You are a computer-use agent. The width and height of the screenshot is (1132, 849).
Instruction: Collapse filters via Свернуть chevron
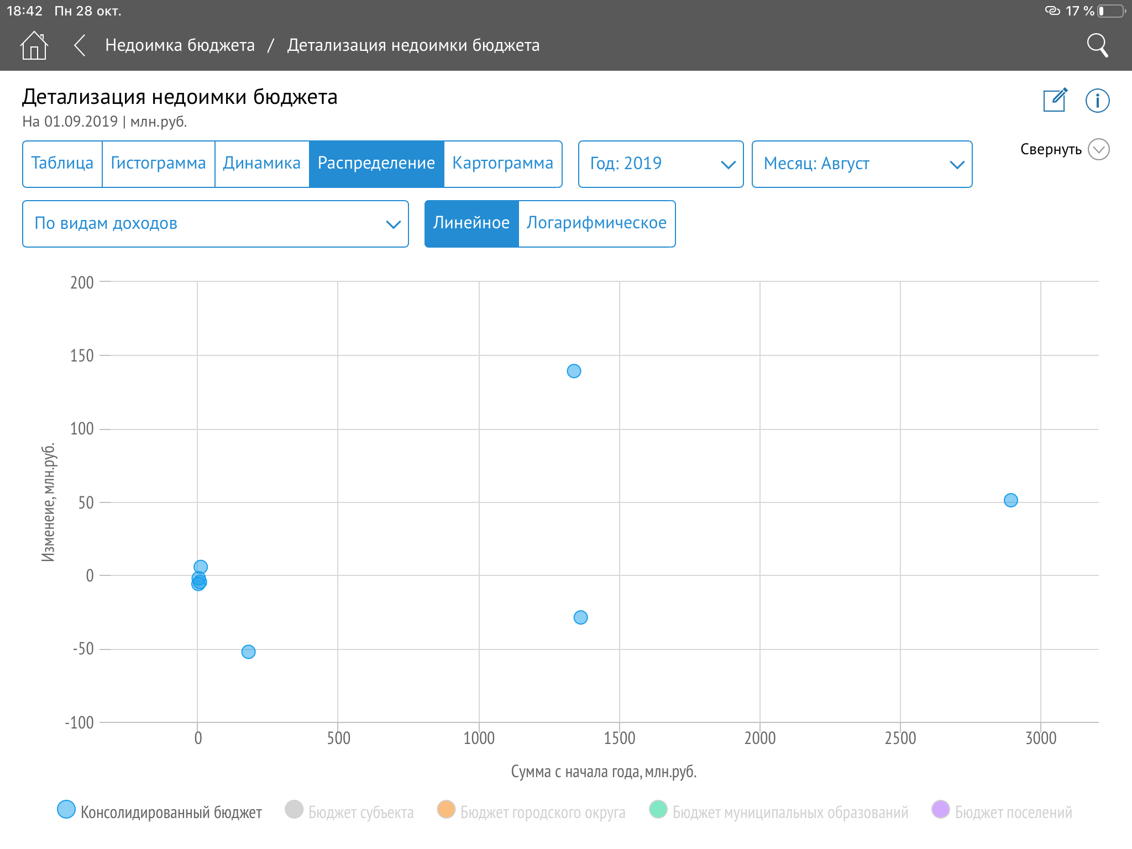[x=1099, y=149]
